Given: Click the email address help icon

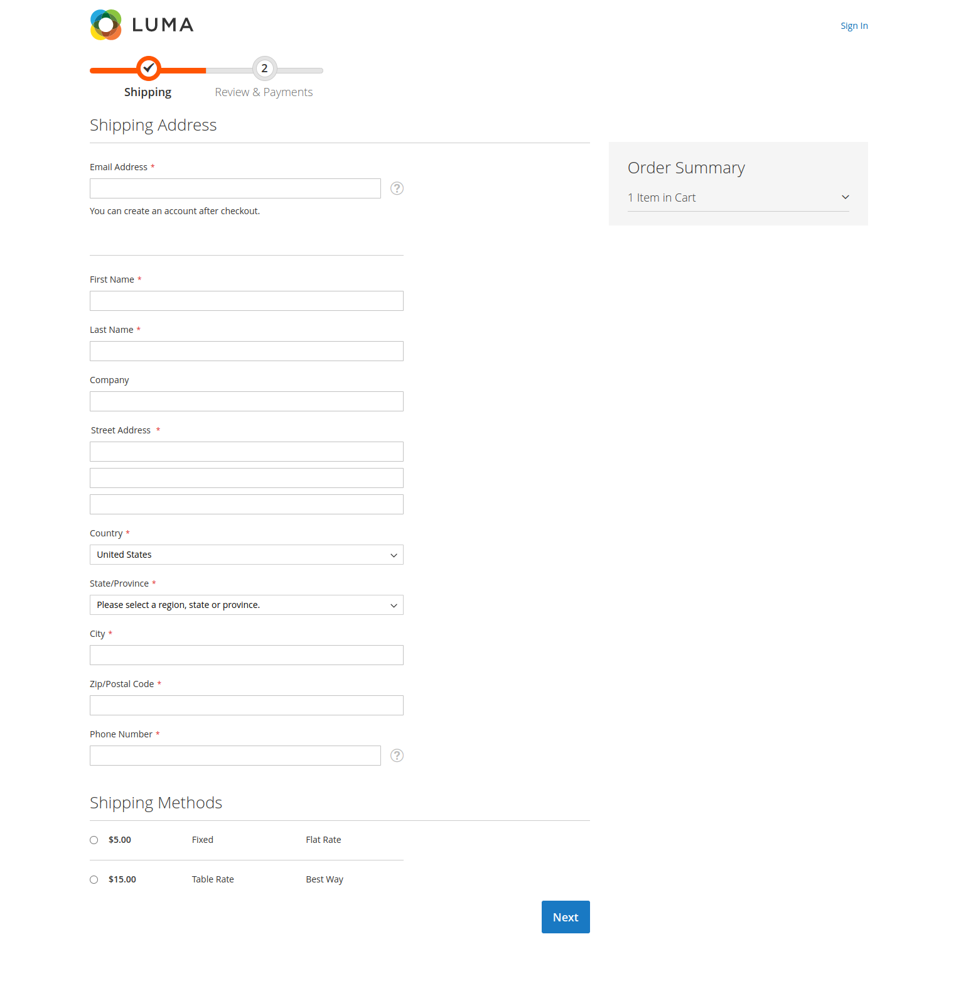Looking at the screenshot, I should (x=397, y=188).
